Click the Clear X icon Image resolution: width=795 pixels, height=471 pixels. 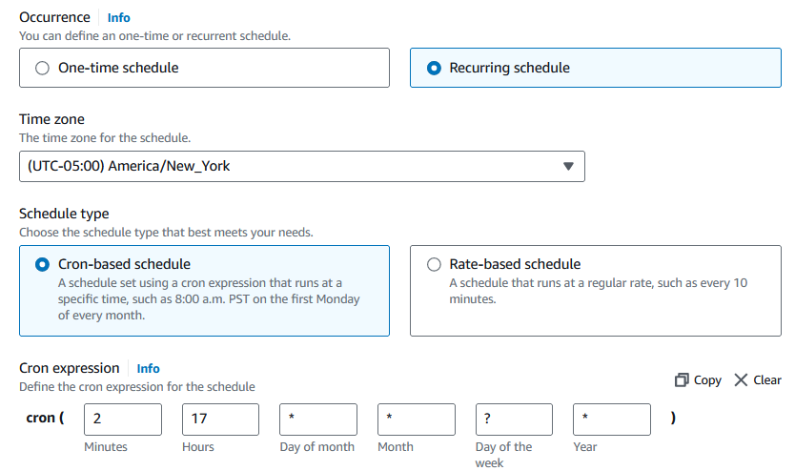click(742, 379)
